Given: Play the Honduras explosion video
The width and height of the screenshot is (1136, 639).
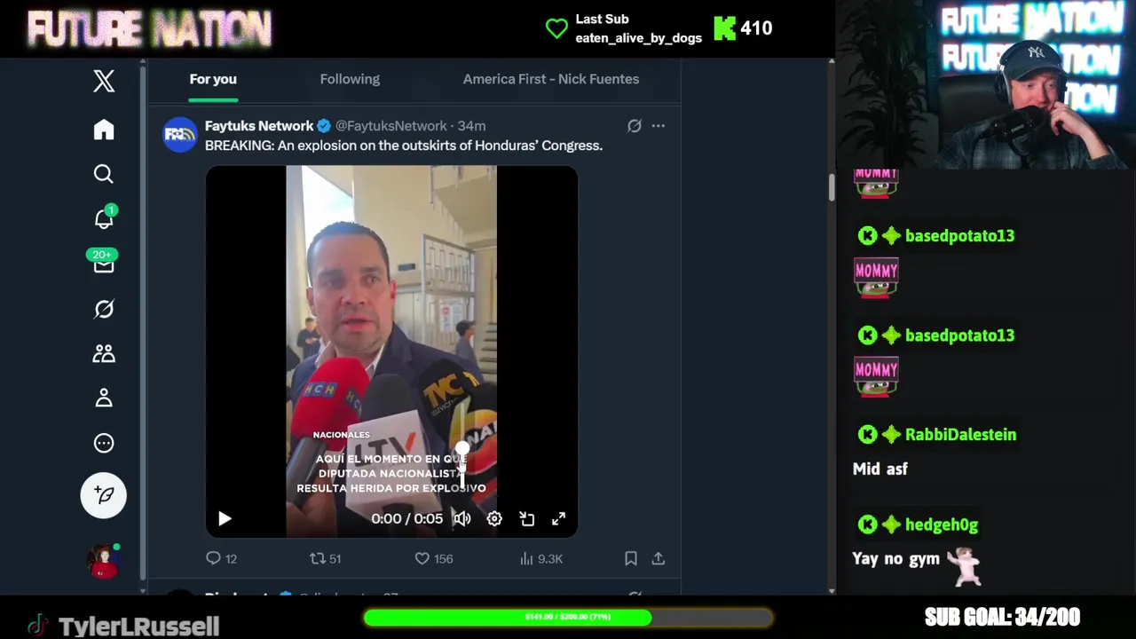Looking at the screenshot, I should [x=225, y=519].
